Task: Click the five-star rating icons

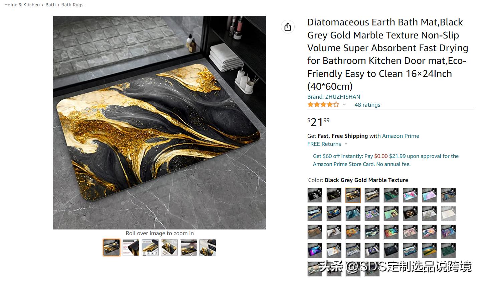Action: coord(323,105)
